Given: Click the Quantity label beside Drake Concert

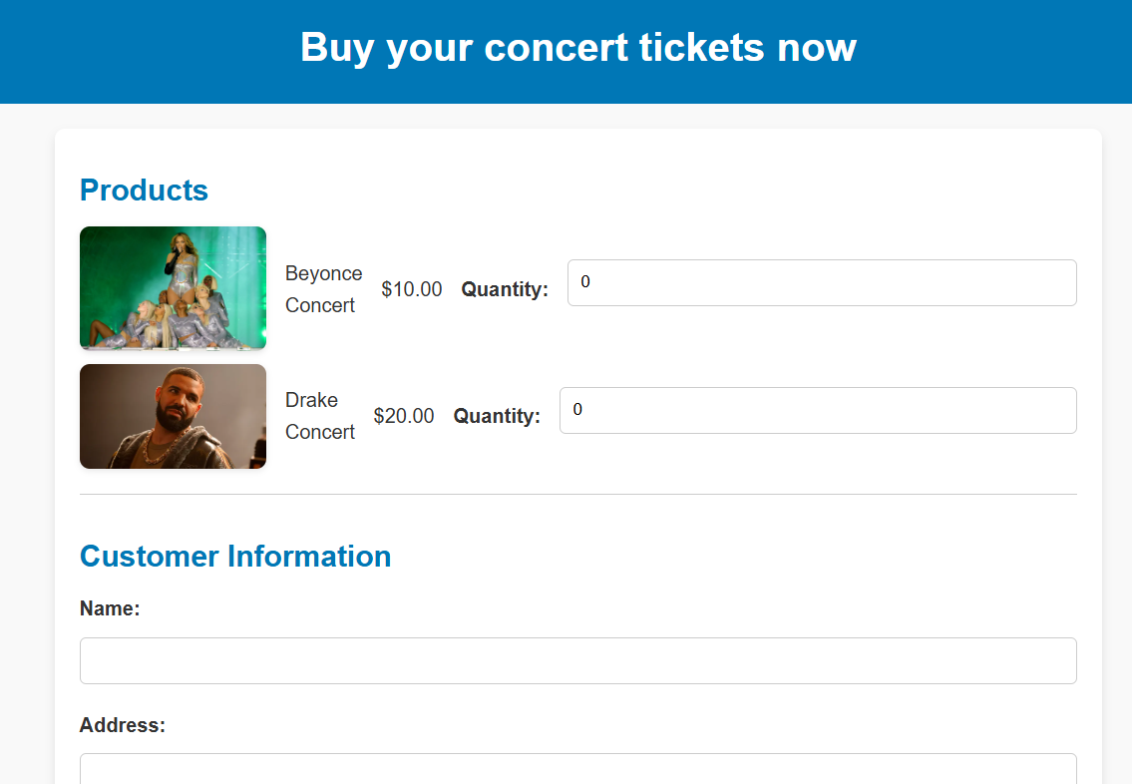Looking at the screenshot, I should pyautogui.click(x=497, y=416).
